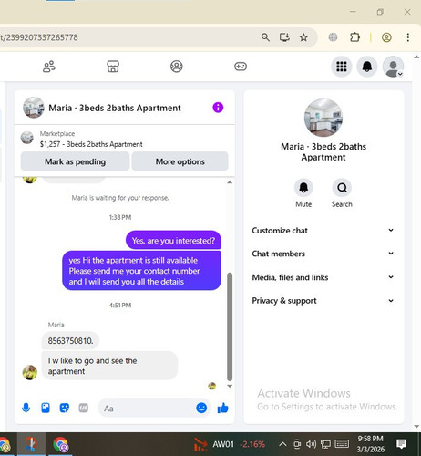Mute the conversation with the bell icon
This screenshot has width=421, height=456.
(x=303, y=188)
